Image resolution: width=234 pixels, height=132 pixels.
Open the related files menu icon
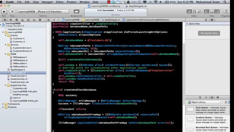click(49, 20)
